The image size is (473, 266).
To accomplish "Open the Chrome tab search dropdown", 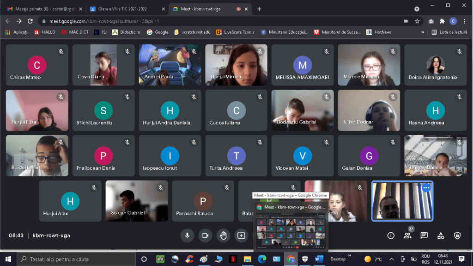I will [417, 9].
